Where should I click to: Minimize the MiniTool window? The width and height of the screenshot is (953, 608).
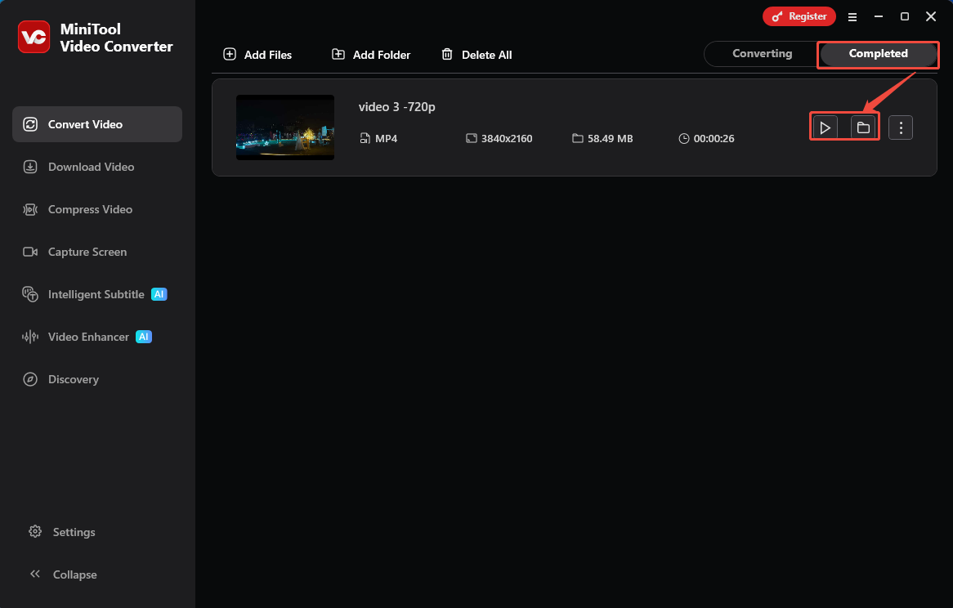[879, 17]
